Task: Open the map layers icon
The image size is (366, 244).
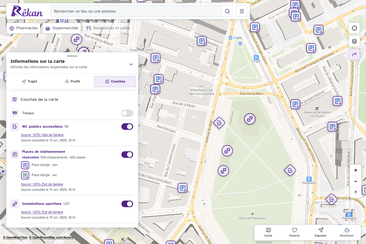Action: (x=354, y=41)
